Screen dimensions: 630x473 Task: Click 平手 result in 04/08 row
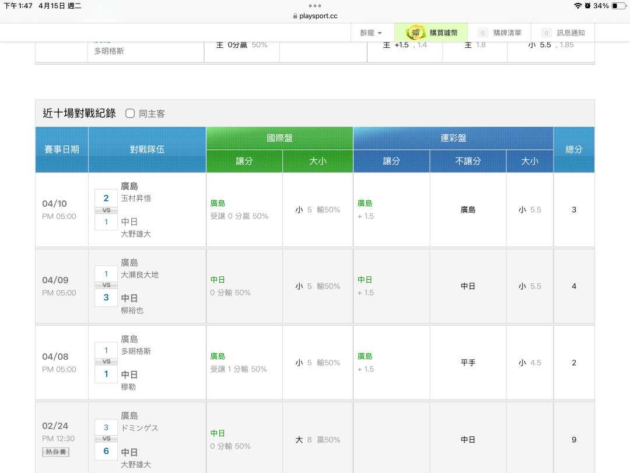468,363
